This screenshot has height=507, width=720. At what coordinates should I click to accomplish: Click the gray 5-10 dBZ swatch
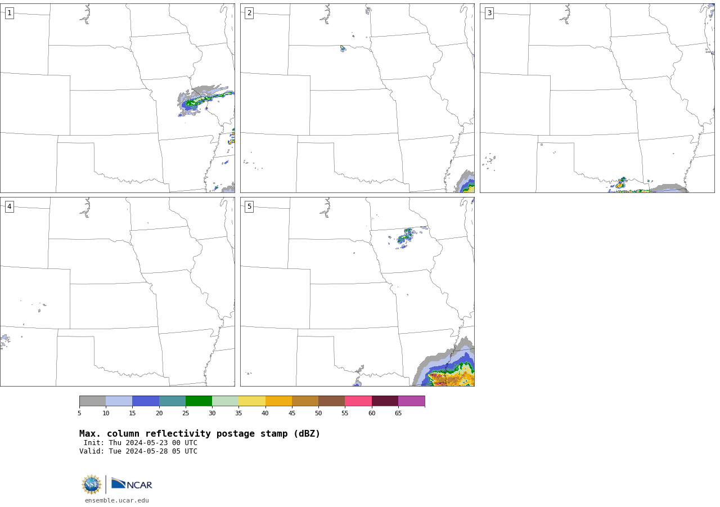[x=92, y=401]
